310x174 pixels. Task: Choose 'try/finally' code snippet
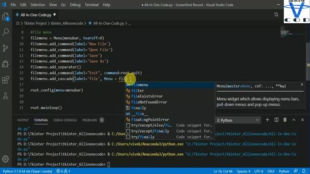[170, 137]
